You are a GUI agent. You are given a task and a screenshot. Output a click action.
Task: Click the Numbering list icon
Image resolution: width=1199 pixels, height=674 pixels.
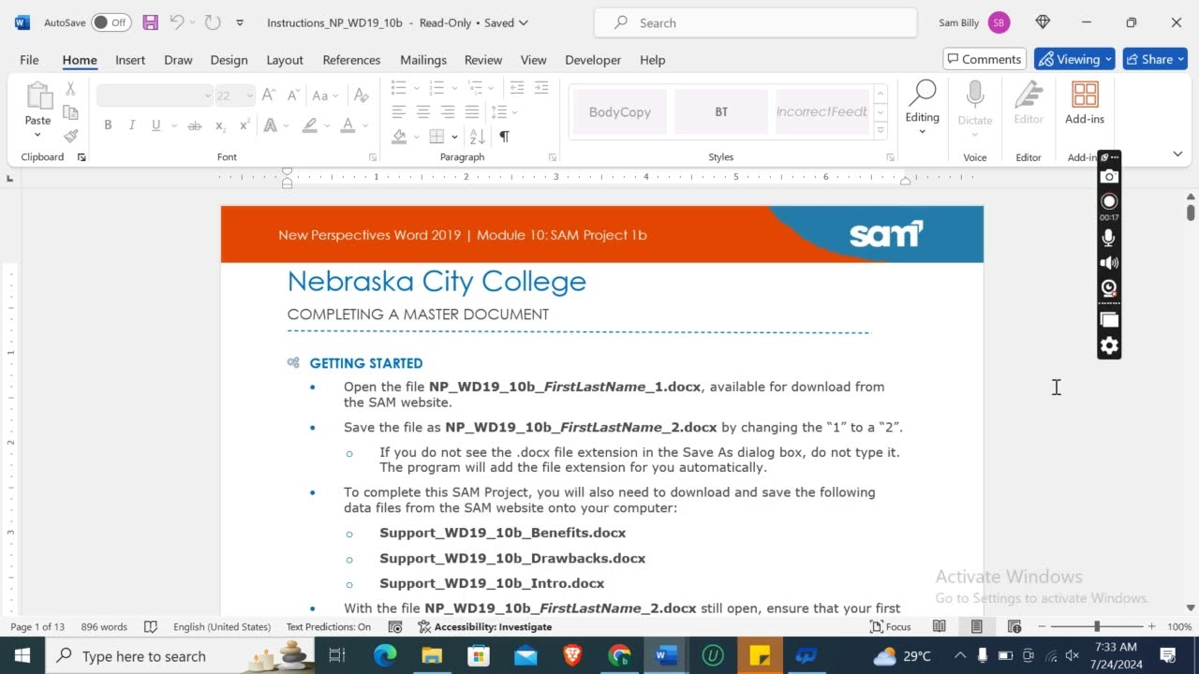coord(436,88)
